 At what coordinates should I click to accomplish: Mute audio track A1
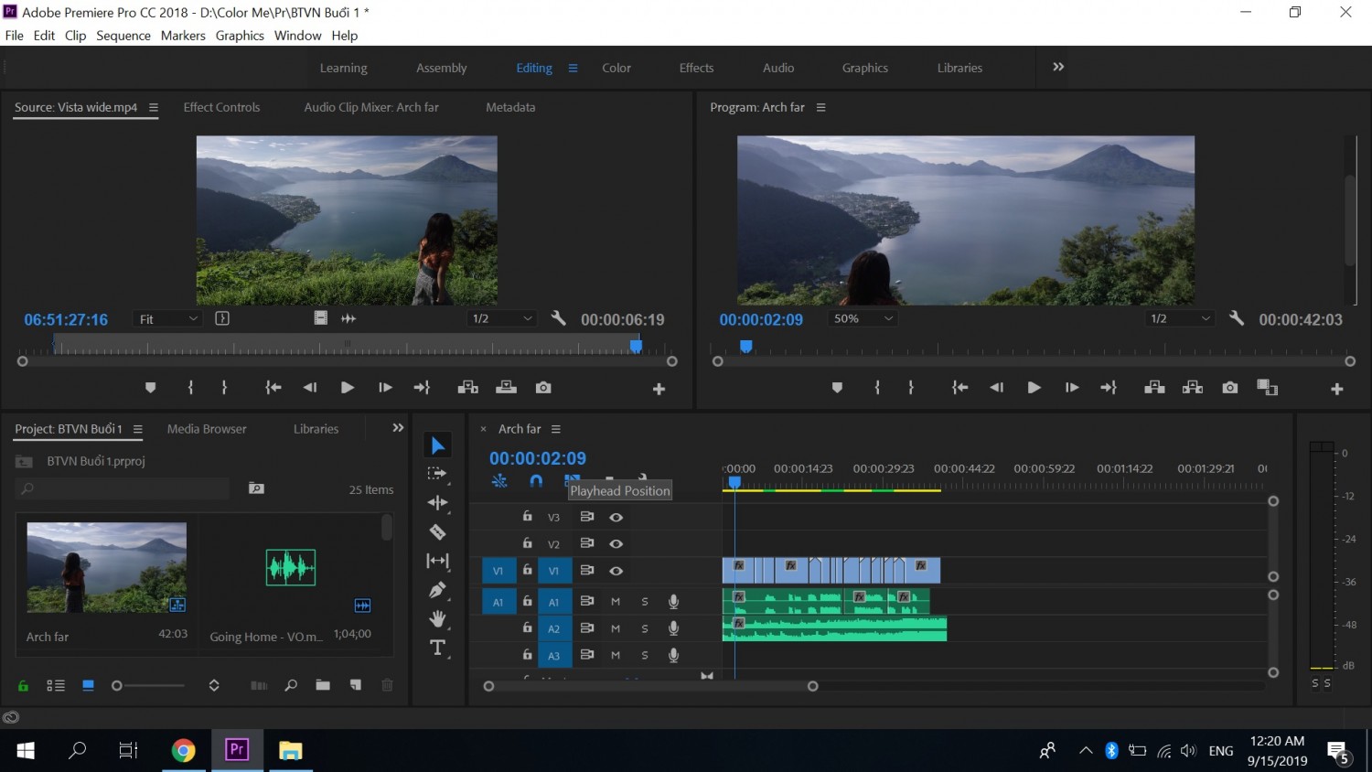click(x=616, y=602)
